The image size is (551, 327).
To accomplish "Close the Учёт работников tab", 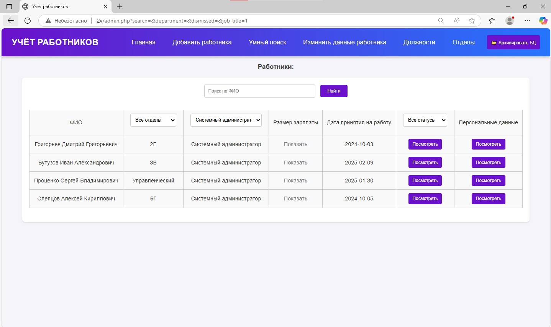I will [x=105, y=7].
